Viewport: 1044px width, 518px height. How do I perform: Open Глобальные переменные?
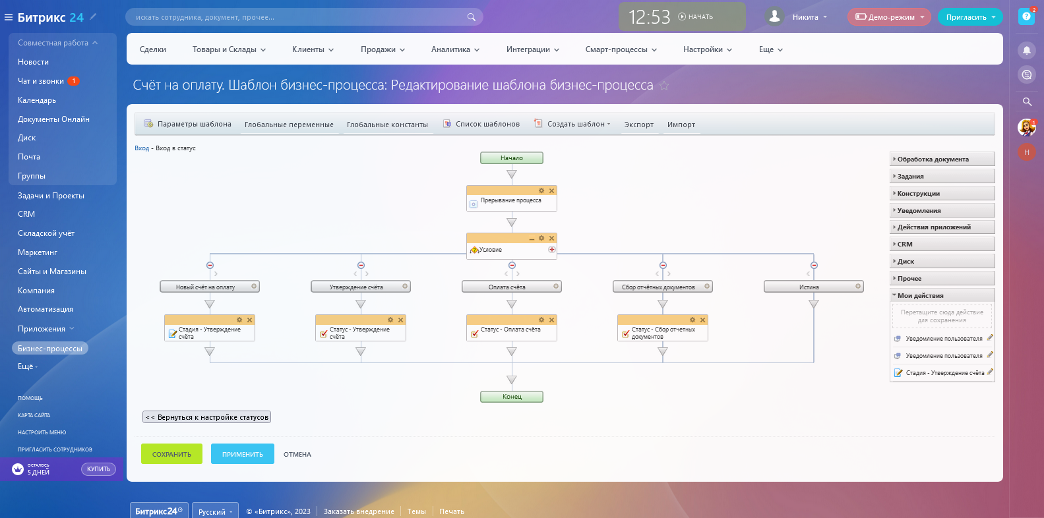pyautogui.click(x=289, y=125)
